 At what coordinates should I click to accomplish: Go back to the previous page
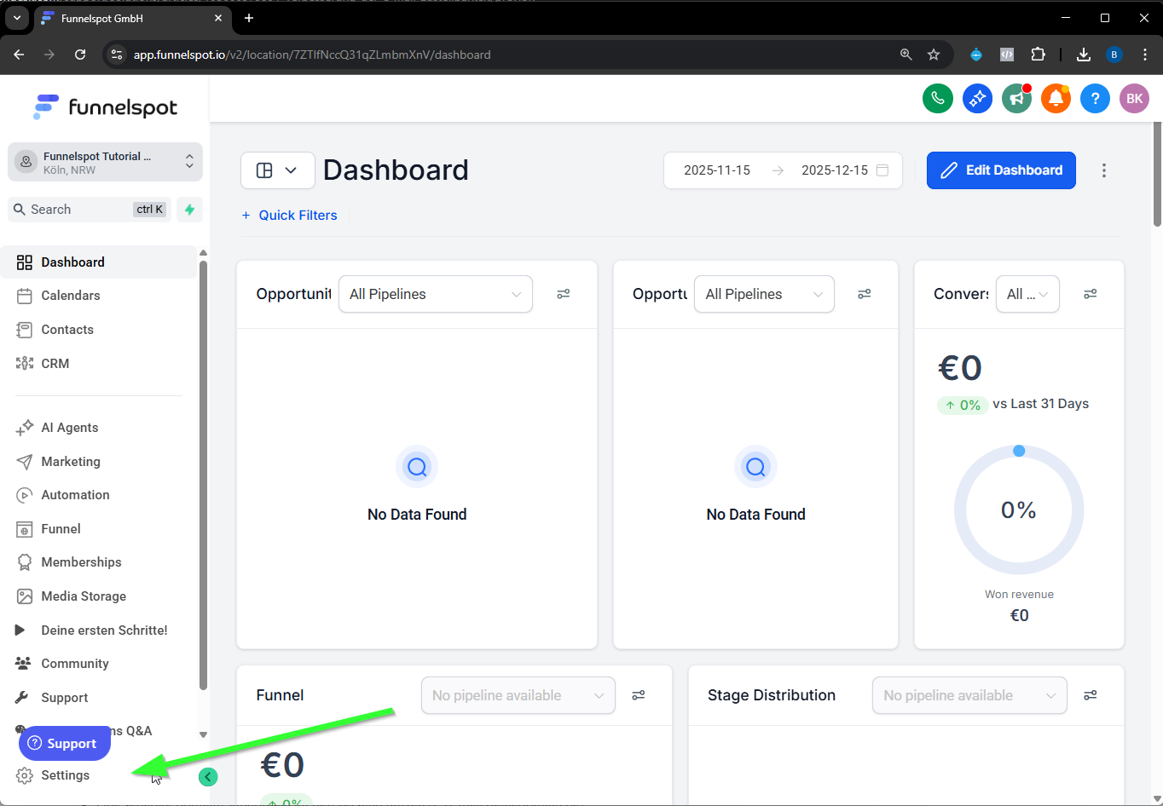pos(19,55)
